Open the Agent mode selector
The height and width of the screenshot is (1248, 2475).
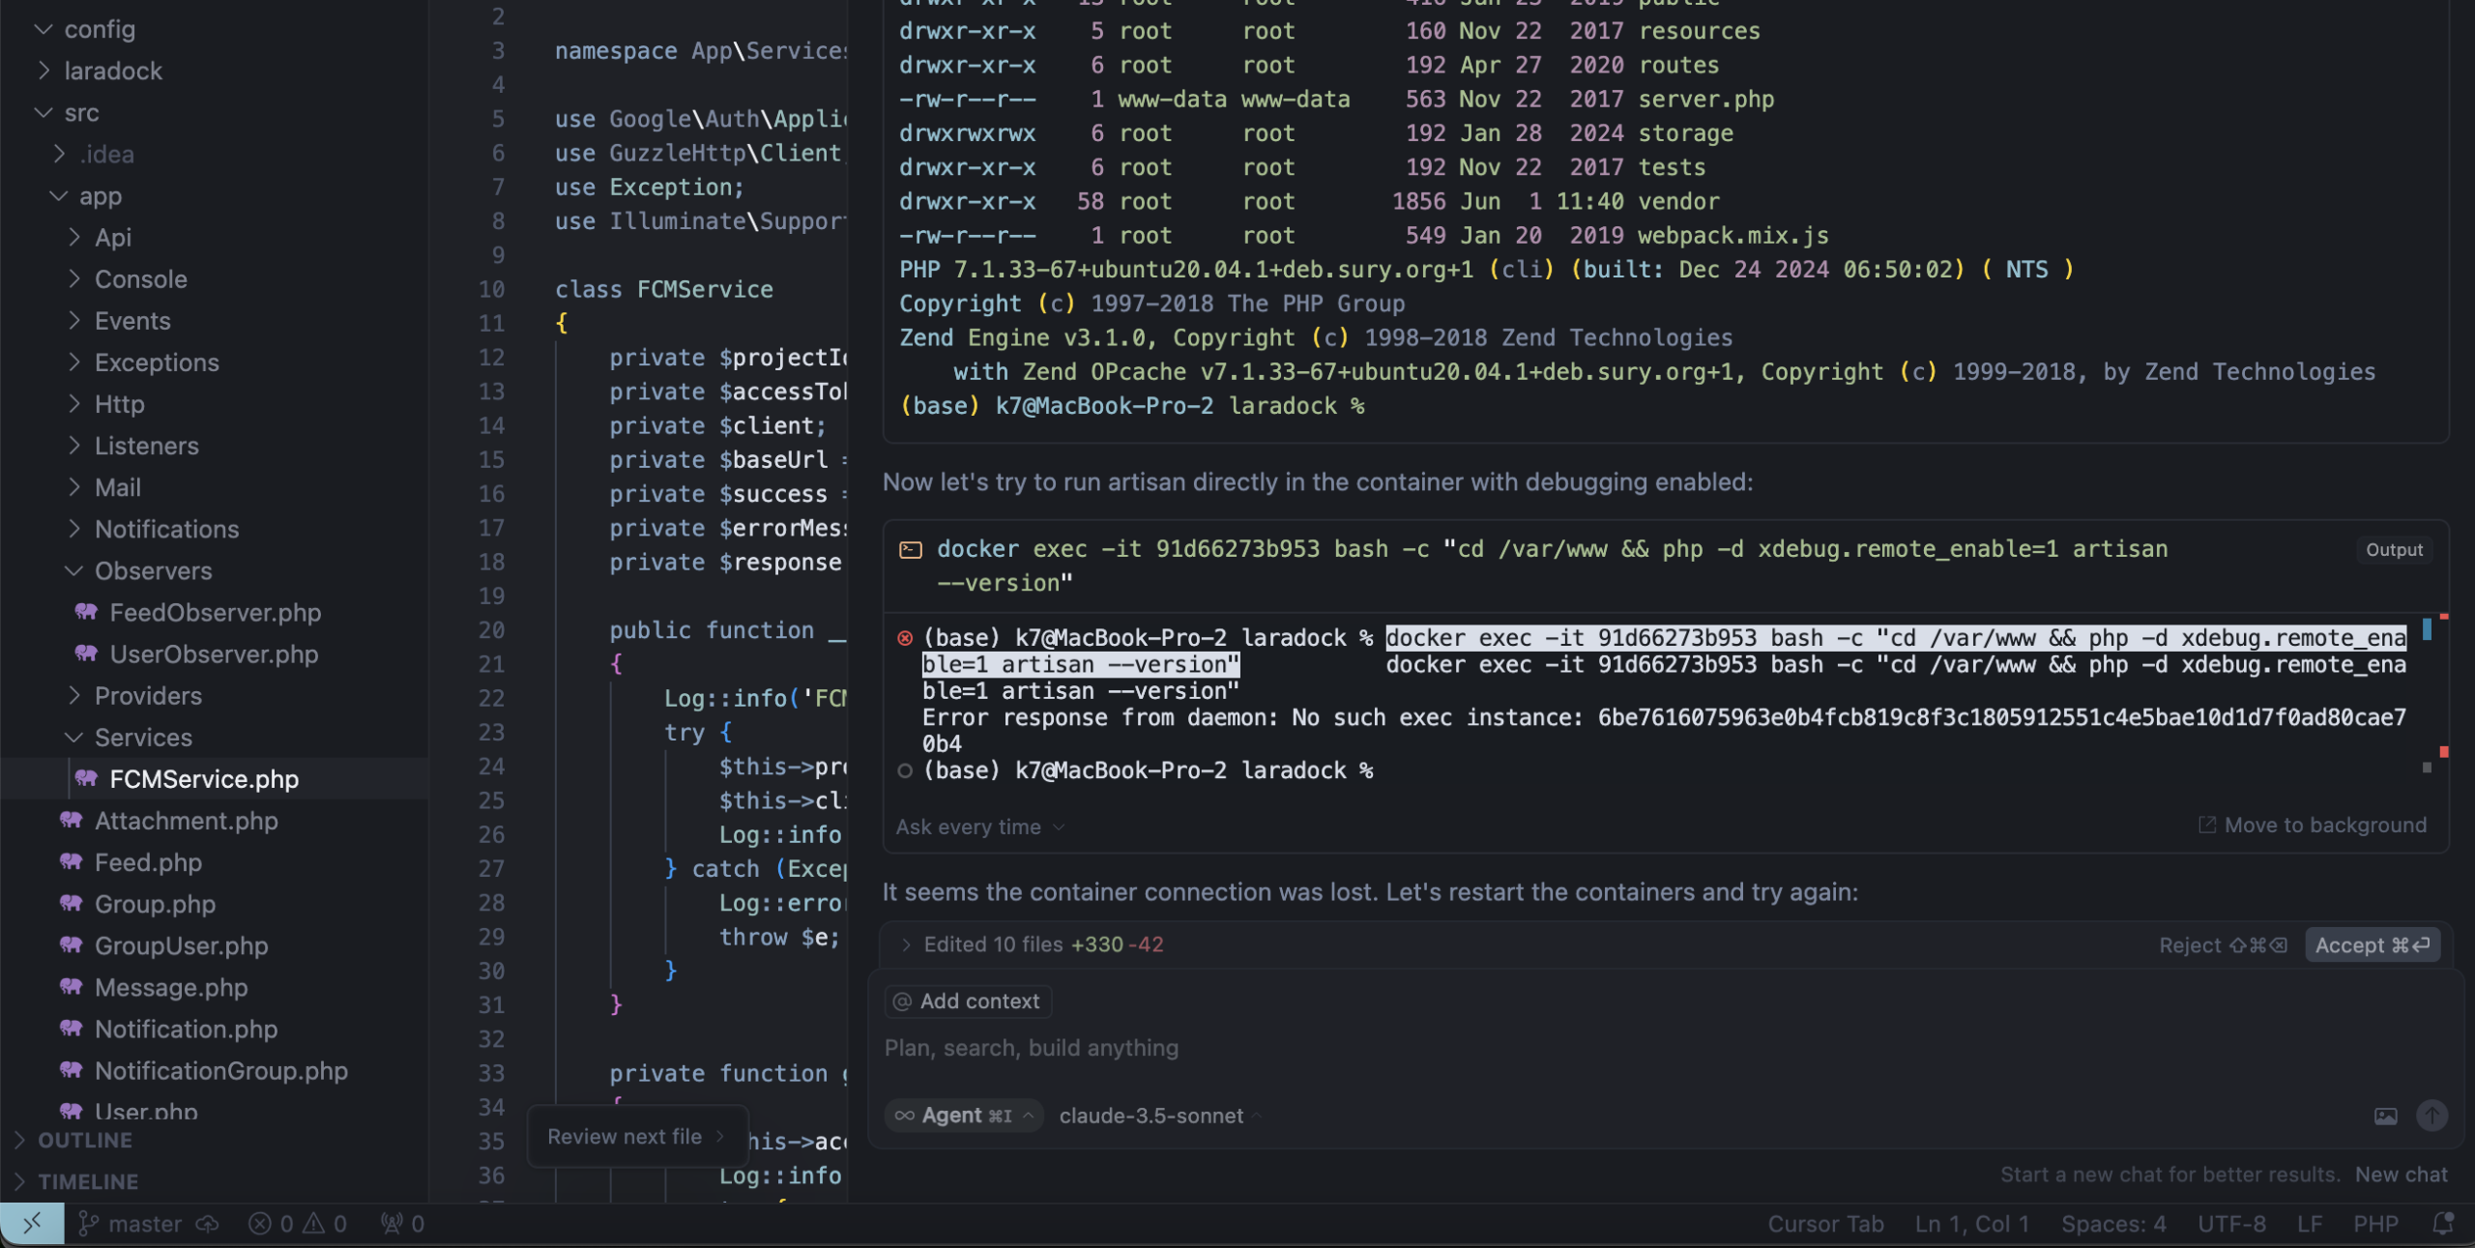tap(964, 1116)
